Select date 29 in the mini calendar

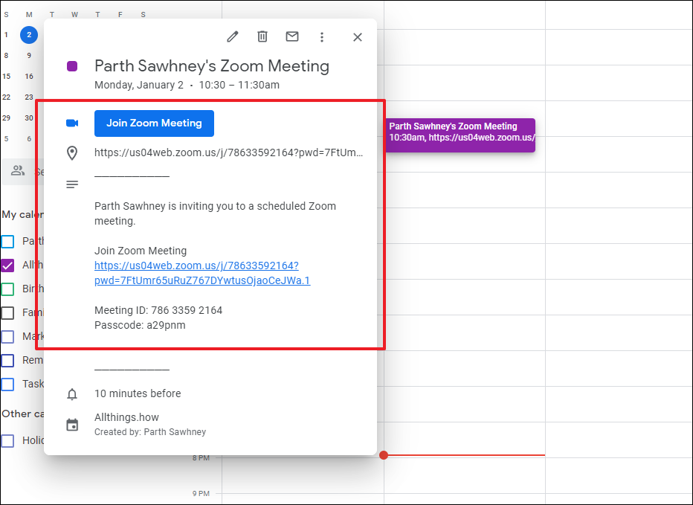pos(6,118)
